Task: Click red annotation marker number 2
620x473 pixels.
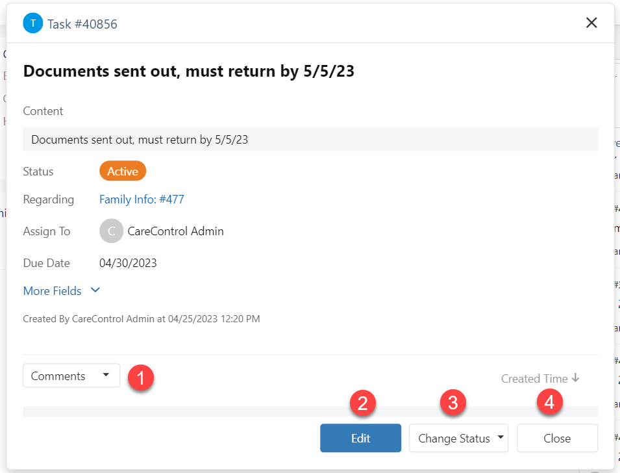Action: point(362,402)
